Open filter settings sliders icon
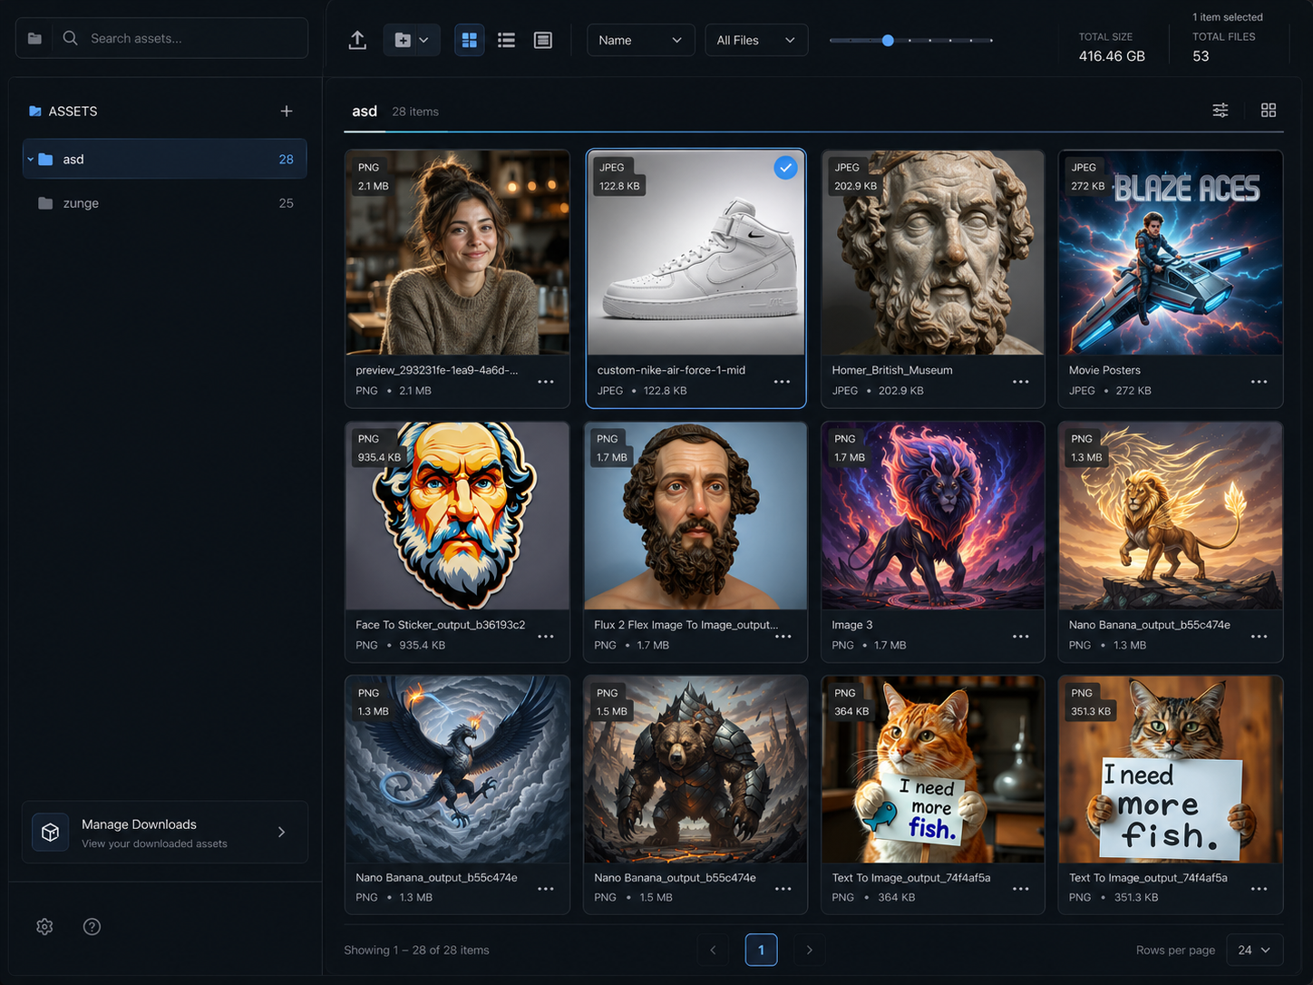 [x=1221, y=110]
